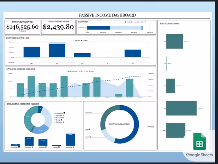This screenshot has height=164, width=218.
Task: Click the emoji beside the Consumer bar label
Action: tap(32, 147)
